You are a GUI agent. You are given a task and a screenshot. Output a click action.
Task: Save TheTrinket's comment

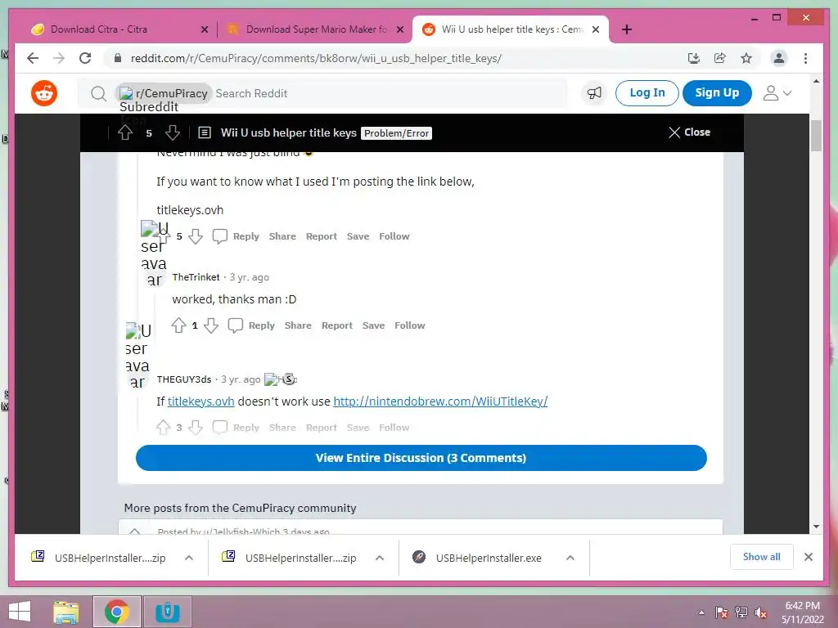click(373, 325)
